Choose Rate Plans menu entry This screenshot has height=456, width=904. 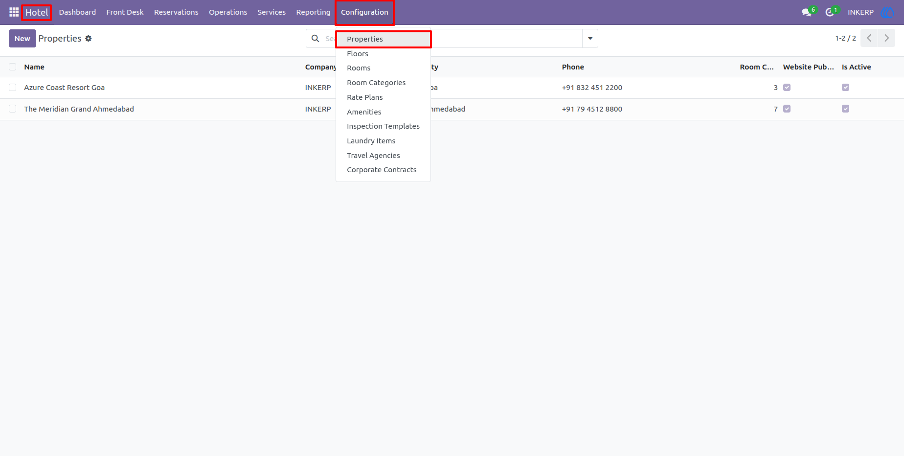click(383, 97)
